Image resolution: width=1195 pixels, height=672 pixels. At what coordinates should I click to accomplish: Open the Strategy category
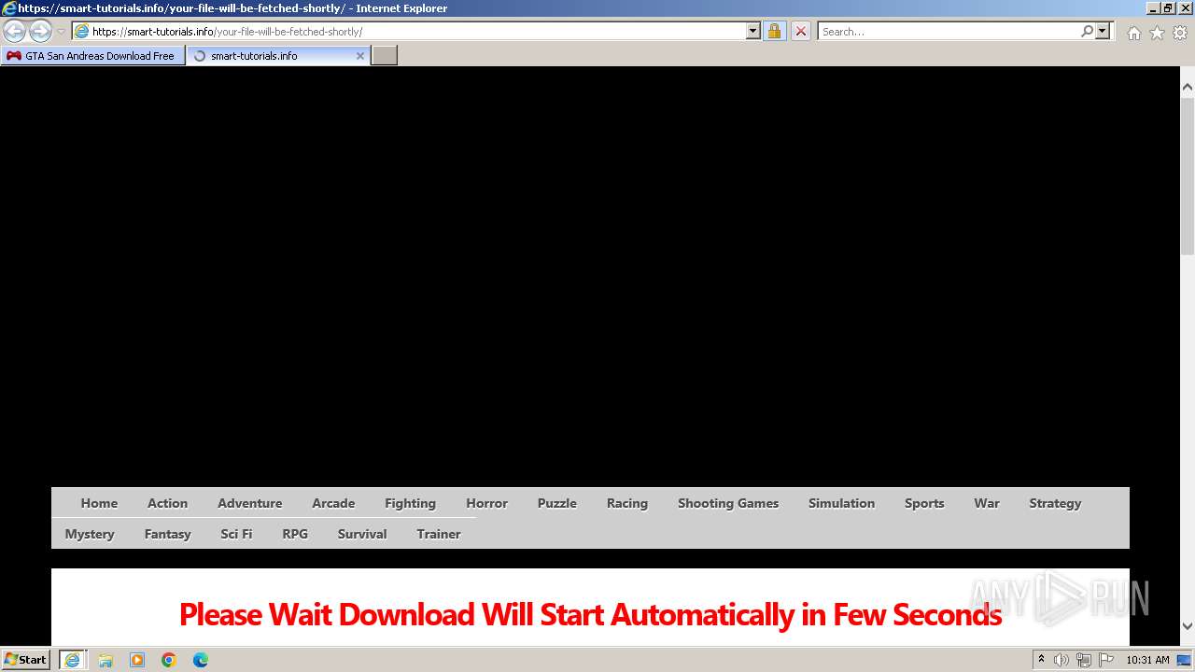click(1056, 503)
